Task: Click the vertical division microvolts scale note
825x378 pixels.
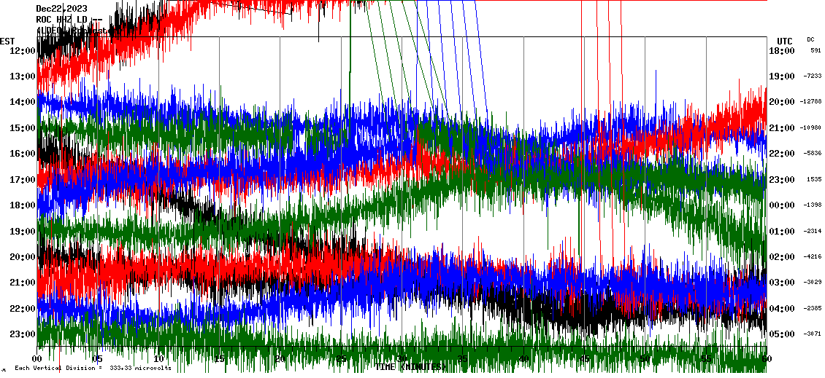Action: coord(93,368)
